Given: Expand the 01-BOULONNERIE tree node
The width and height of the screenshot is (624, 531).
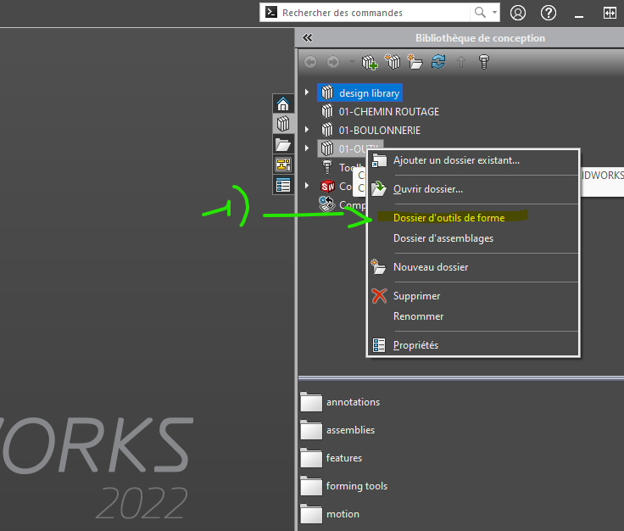Looking at the screenshot, I should click(x=307, y=130).
